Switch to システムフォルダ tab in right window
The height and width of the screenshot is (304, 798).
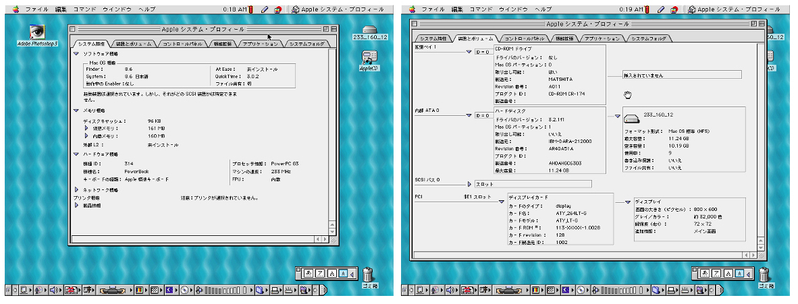click(649, 38)
